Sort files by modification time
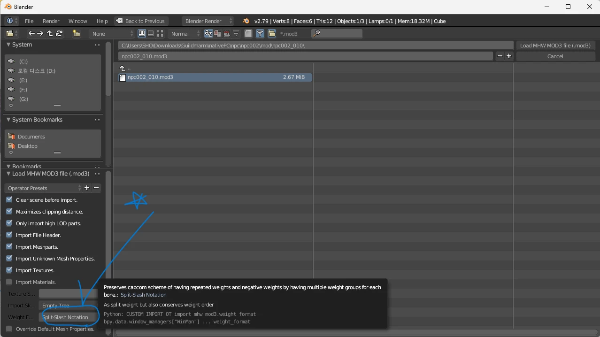 227,33
